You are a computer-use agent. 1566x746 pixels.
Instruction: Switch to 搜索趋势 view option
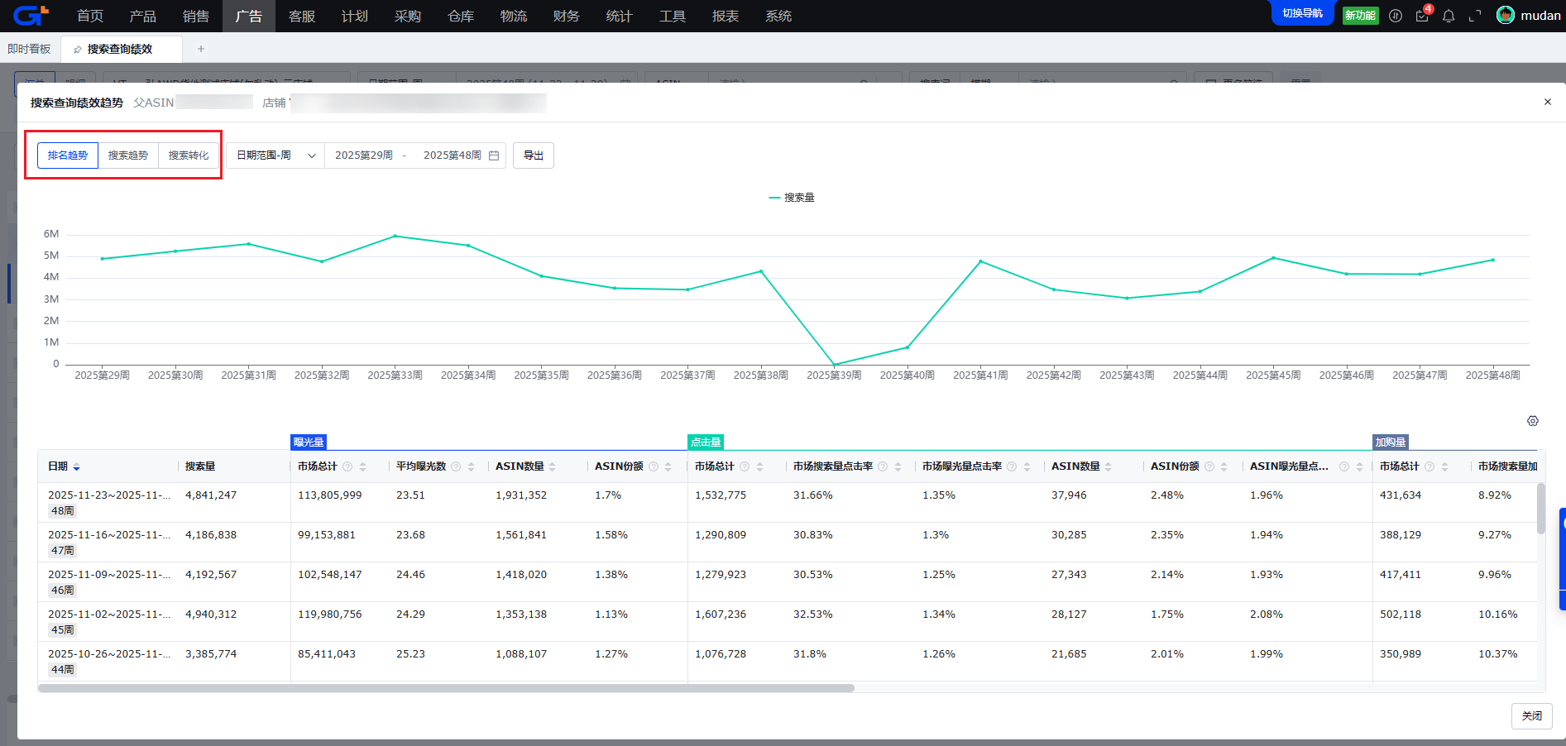[x=128, y=155]
